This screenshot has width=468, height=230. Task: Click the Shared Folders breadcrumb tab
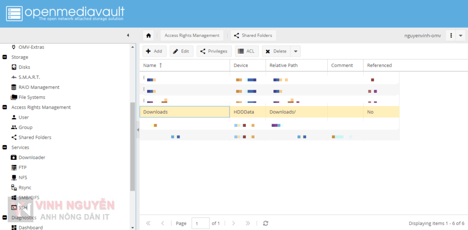click(253, 36)
